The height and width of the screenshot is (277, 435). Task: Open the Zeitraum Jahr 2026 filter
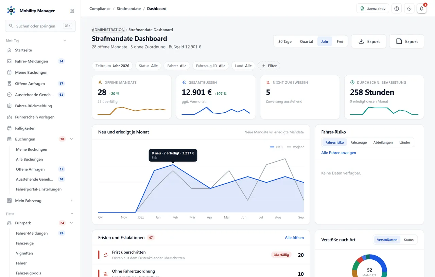click(x=112, y=66)
